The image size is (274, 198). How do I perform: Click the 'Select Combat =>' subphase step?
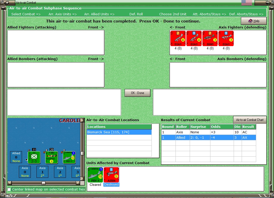[x=26, y=14]
